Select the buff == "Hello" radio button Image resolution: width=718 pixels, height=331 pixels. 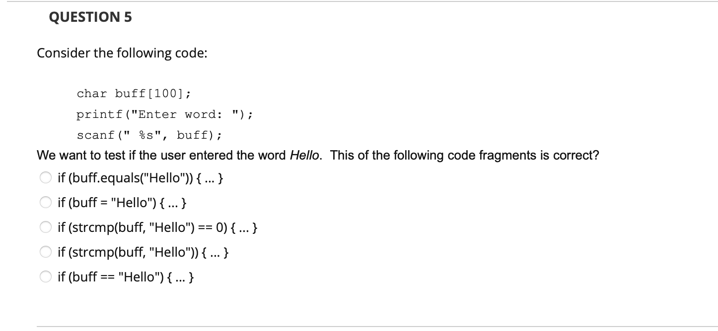[x=46, y=277]
